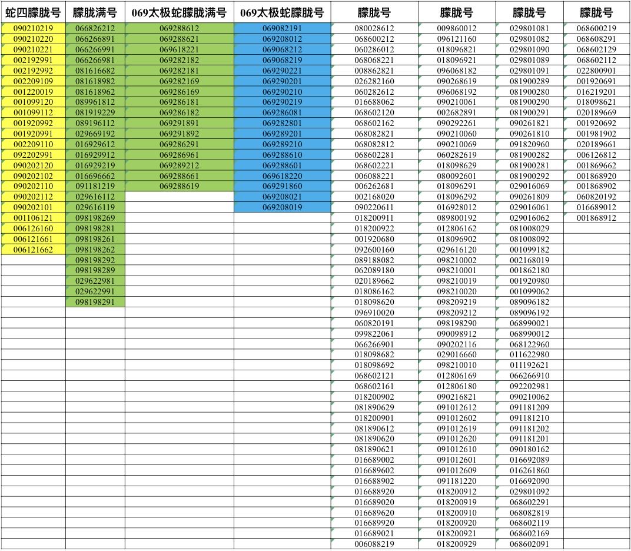Click cell with value 018200929
The image size is (631, 551).
pyautogui.click(x=457, y=544)
